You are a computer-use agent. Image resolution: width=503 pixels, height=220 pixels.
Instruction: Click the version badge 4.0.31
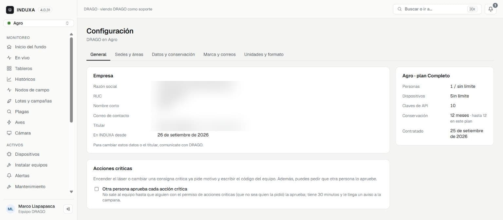[45, 10]
